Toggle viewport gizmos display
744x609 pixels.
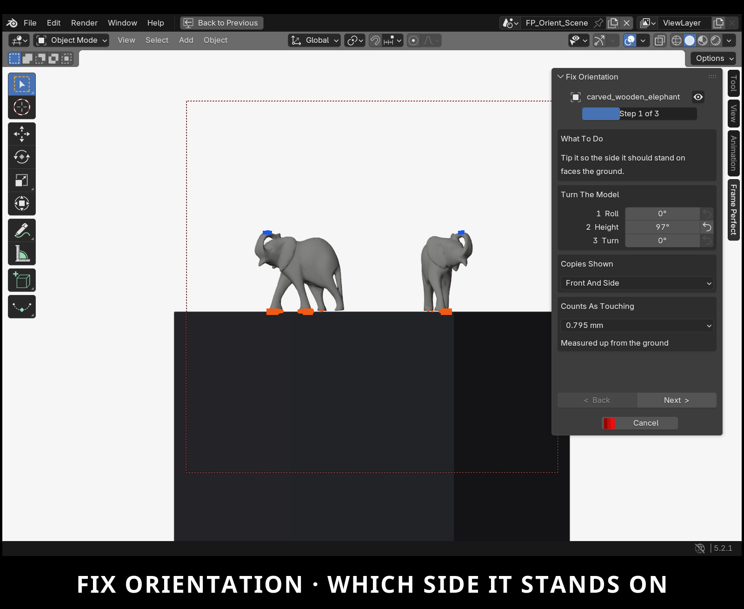point(599,40)
